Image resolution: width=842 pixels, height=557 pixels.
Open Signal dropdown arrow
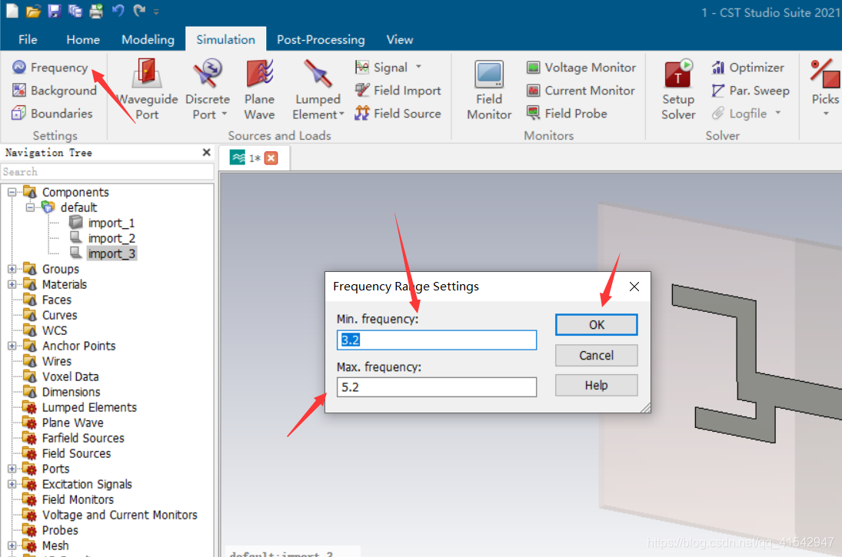(418, 67)
